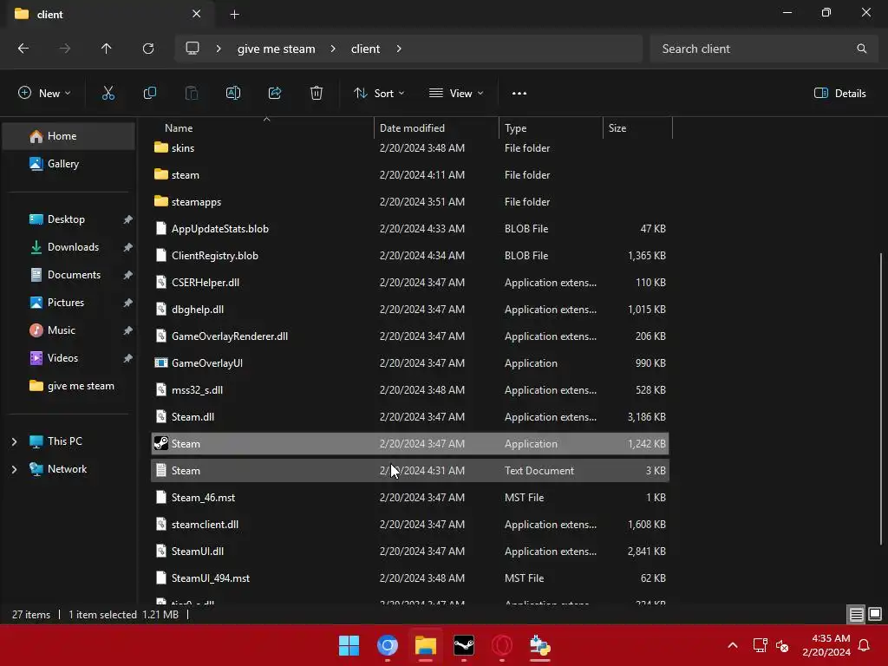Click the Copy icon in toolbar
888x666 pixels.
[149, 94]
